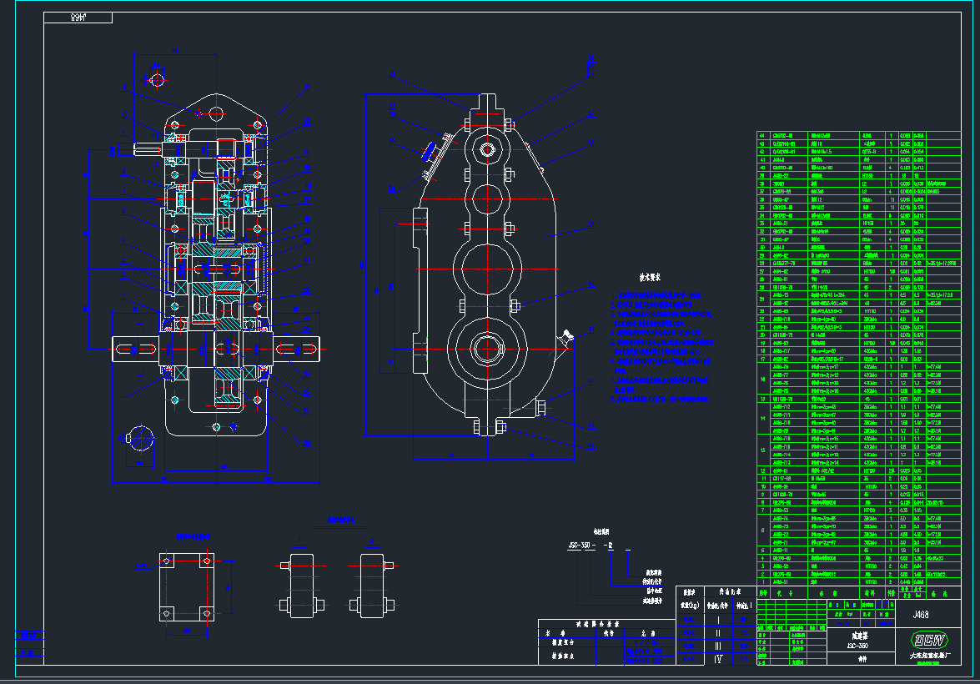Select the right shaft section detail view
The image size is (980, 684).
pyautogui.click(x=374, y=584)
